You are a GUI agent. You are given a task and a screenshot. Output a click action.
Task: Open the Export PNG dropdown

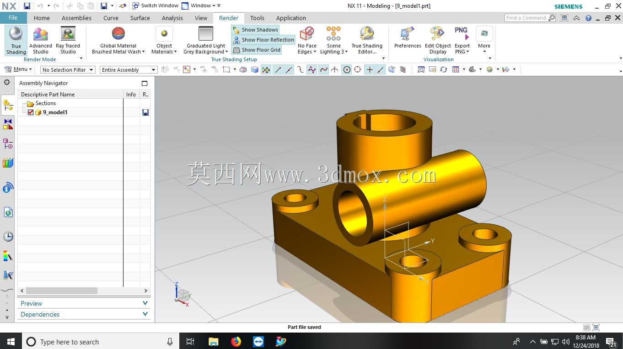pos(462,40)
